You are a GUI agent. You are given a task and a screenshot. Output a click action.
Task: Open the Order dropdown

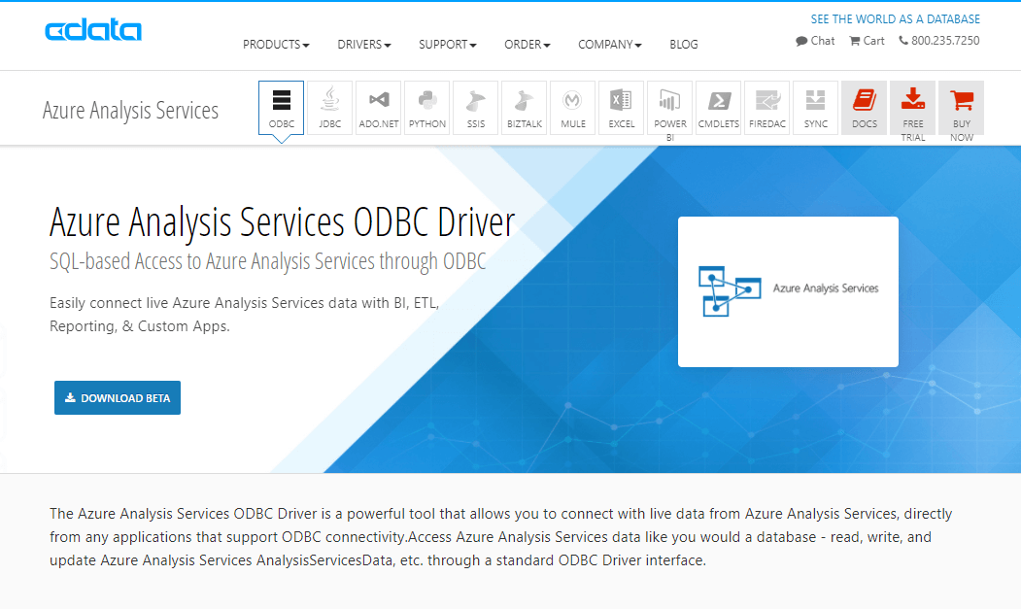point(528,45)
